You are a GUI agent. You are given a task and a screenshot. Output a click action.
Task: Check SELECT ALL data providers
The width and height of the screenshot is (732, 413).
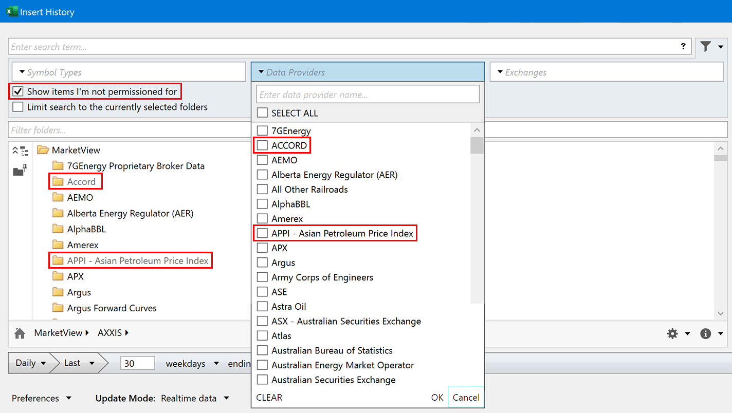point(262,113)
